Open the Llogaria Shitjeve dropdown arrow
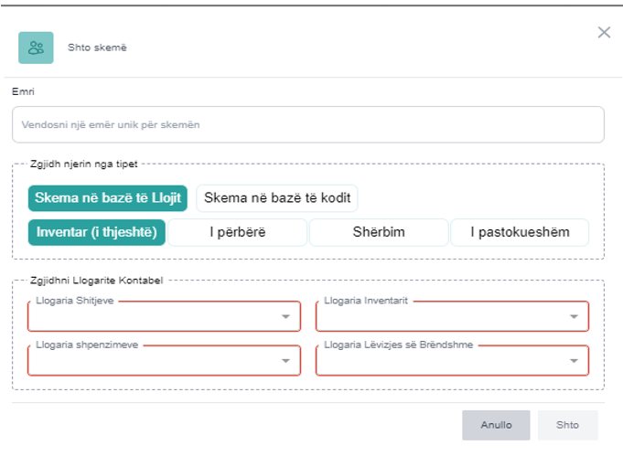 [286, 317]
